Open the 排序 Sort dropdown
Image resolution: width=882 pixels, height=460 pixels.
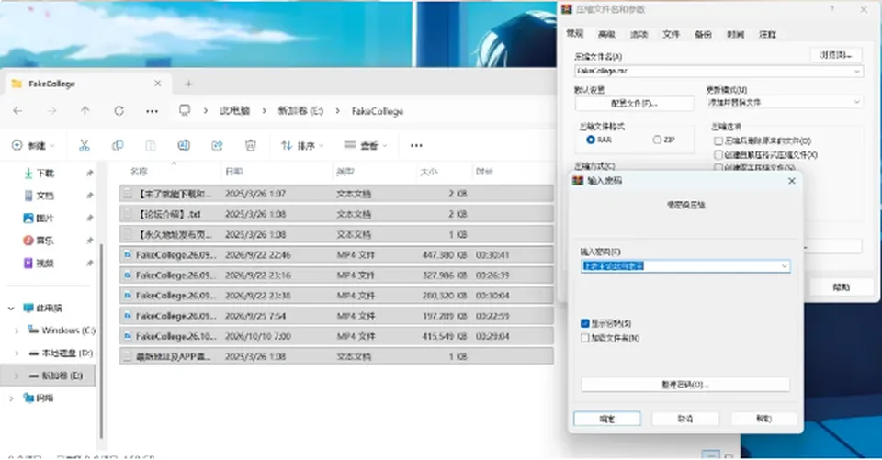[x=302, y=146]
